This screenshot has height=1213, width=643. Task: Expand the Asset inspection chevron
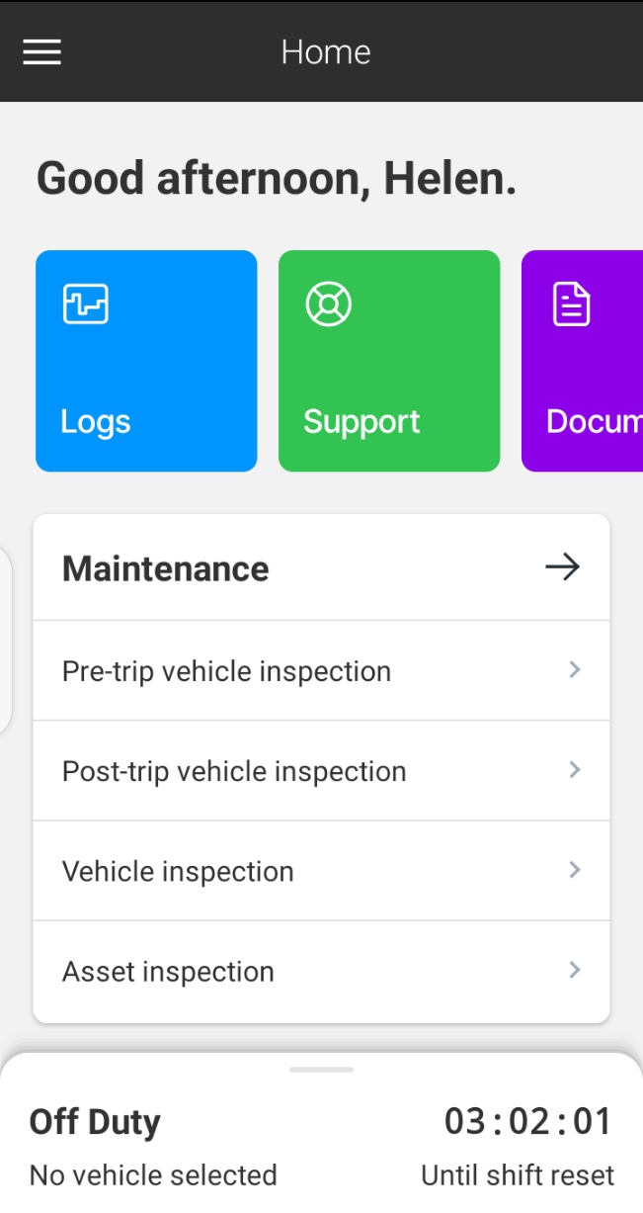tap(575, 970)
